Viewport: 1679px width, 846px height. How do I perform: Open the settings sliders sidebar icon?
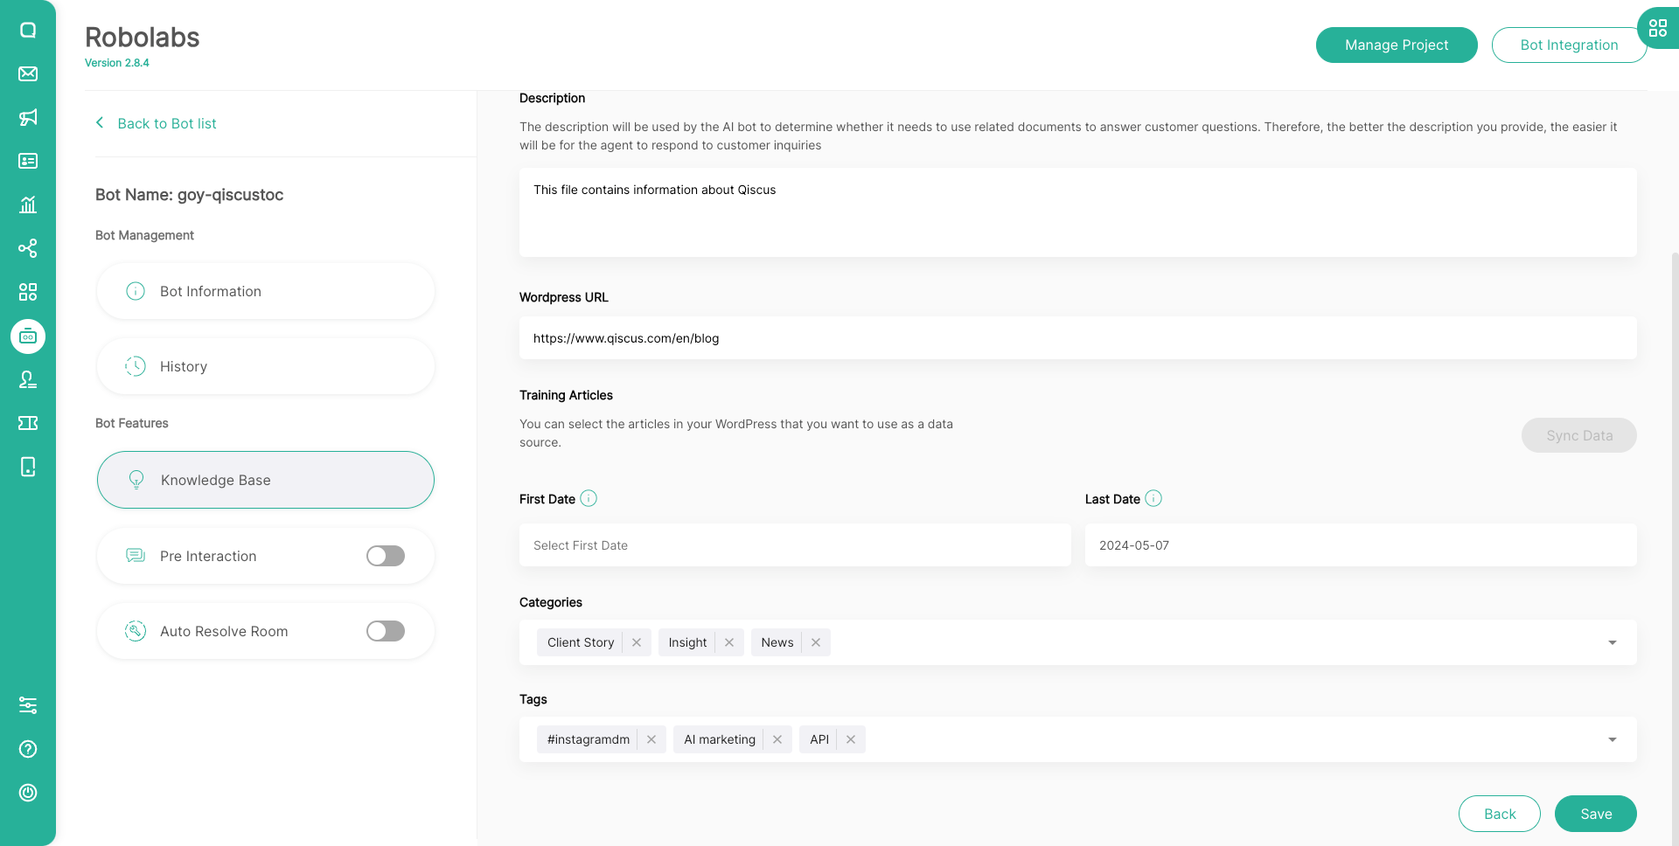[28, 705]
